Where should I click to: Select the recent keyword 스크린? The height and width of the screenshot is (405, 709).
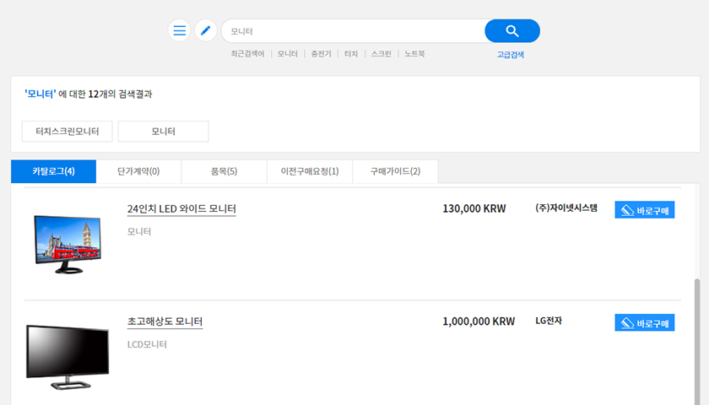point(382,54)
